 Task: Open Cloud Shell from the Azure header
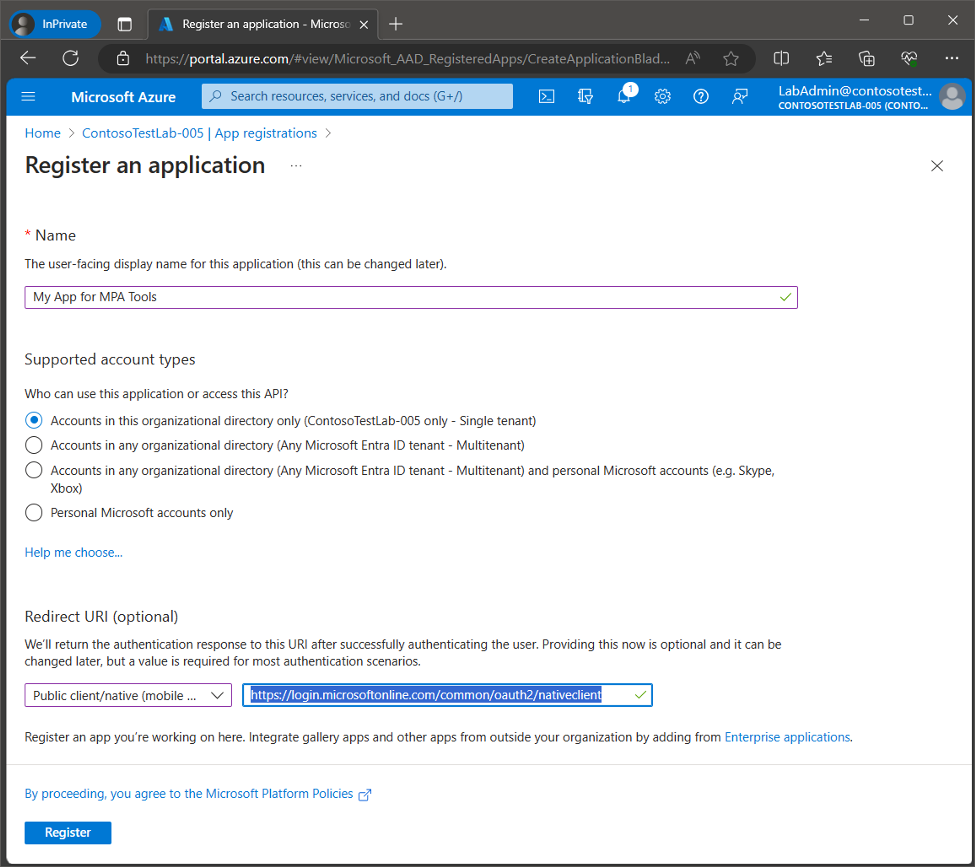click(x=546, y=97)
